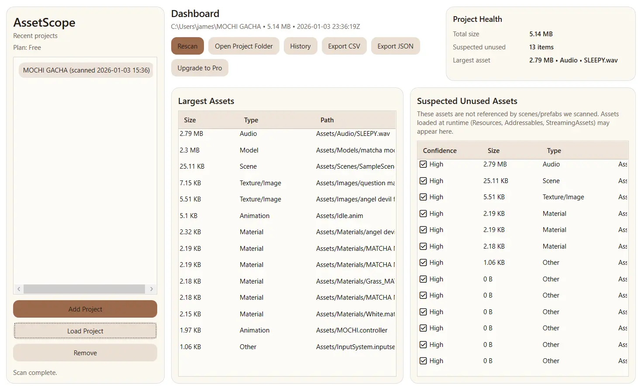Toggle checkbox for 2.18 KB Material unused asset
Screen dimensions: 638x388
tap(423, 246)
